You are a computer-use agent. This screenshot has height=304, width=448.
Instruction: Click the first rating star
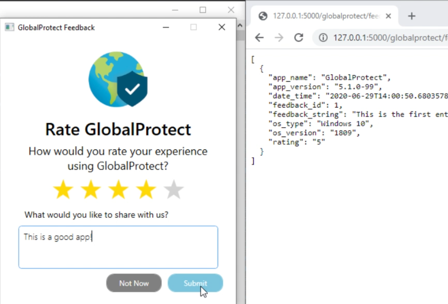click(63, 190)
